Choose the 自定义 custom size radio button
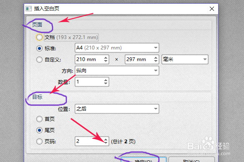 click(x=39, y=59)
